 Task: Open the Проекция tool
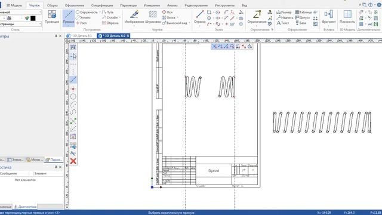[x=52, y=17]
